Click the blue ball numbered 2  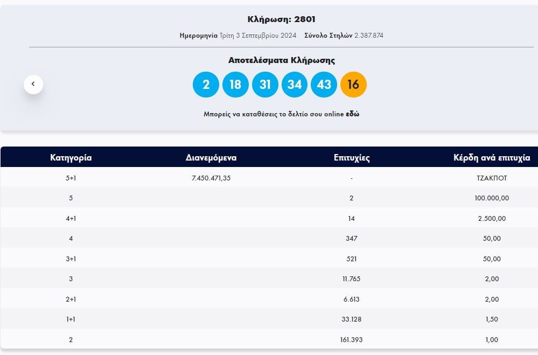coord(206,85)
